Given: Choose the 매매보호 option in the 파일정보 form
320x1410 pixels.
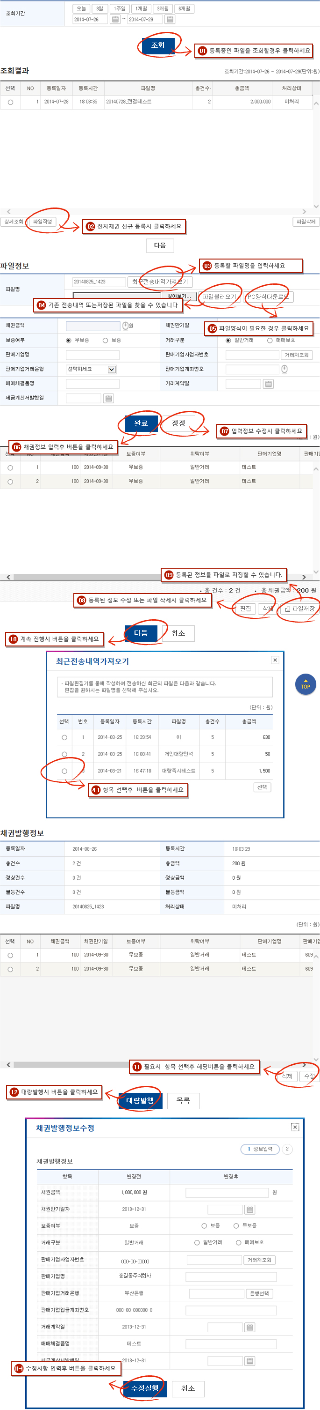Looking at the screenshot, I should coord(270,341).
